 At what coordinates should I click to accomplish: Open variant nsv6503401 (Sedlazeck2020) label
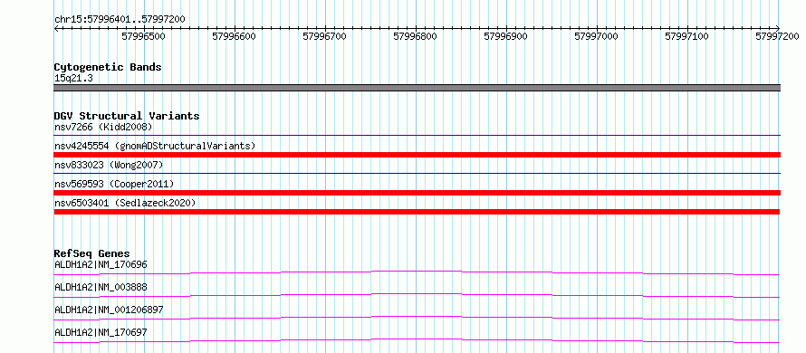(x=125, y=203)
